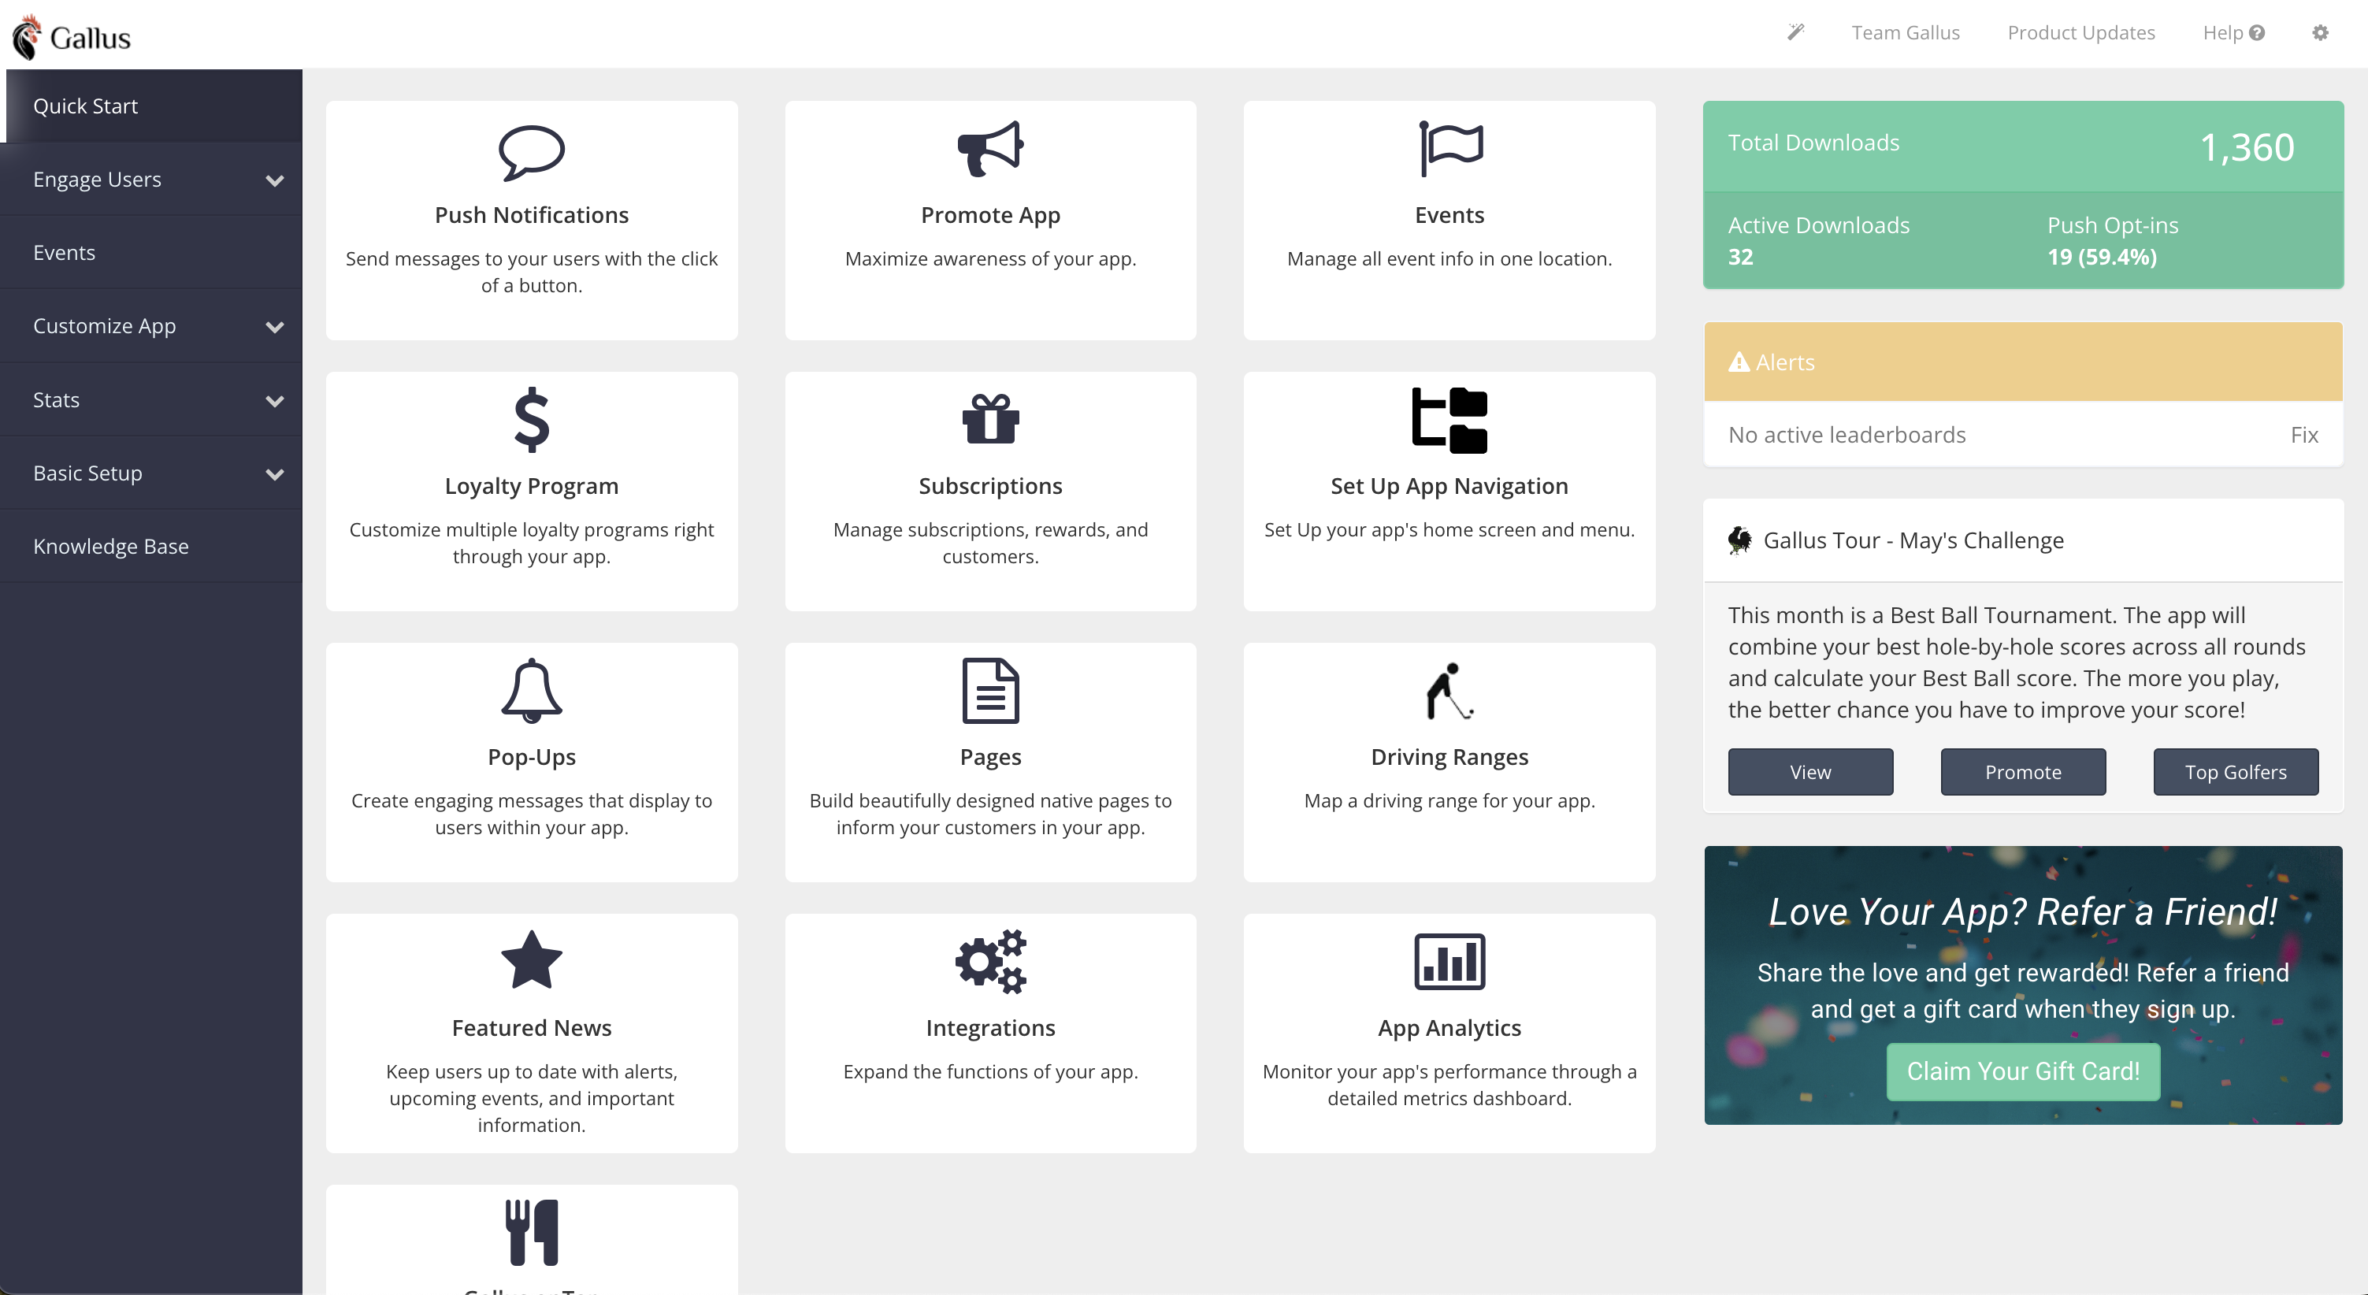
Task: Click the rooster icon beside Gallus Tour
Action: 1739,540
